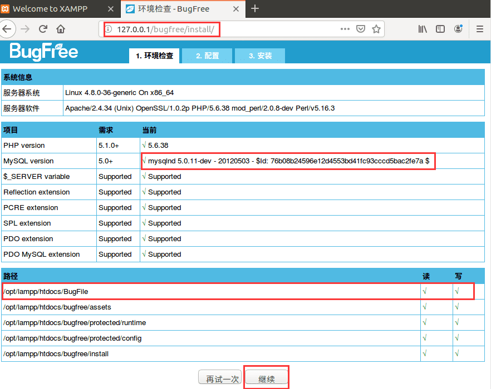Click the 再试一次 retry button
This screenshot has height=389, width=491.
[x=221, y=377]
